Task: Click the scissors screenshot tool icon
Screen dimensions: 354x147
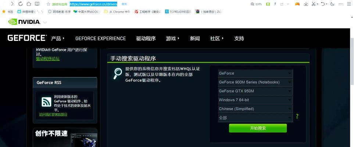Action: click(x=313, y=4)
